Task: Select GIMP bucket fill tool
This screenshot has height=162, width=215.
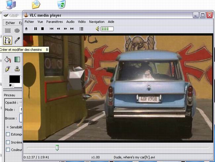Action: point(8,59)
